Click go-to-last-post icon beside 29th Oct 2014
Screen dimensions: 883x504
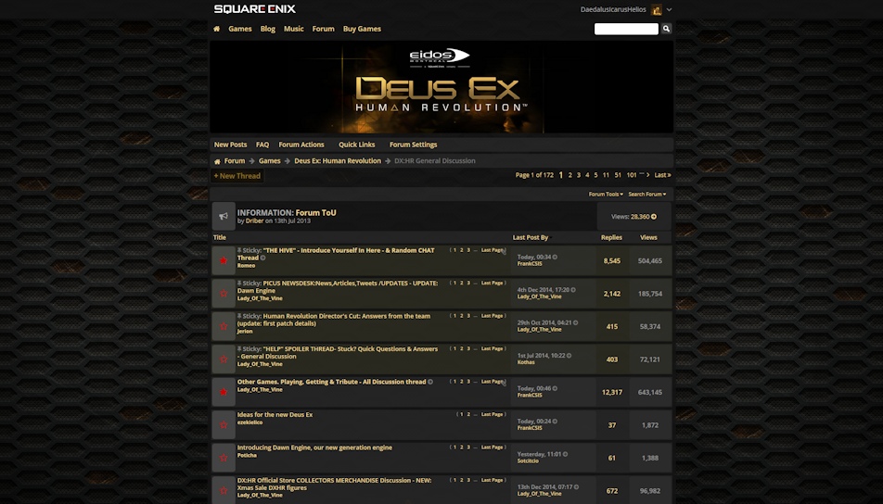[575, 322]
